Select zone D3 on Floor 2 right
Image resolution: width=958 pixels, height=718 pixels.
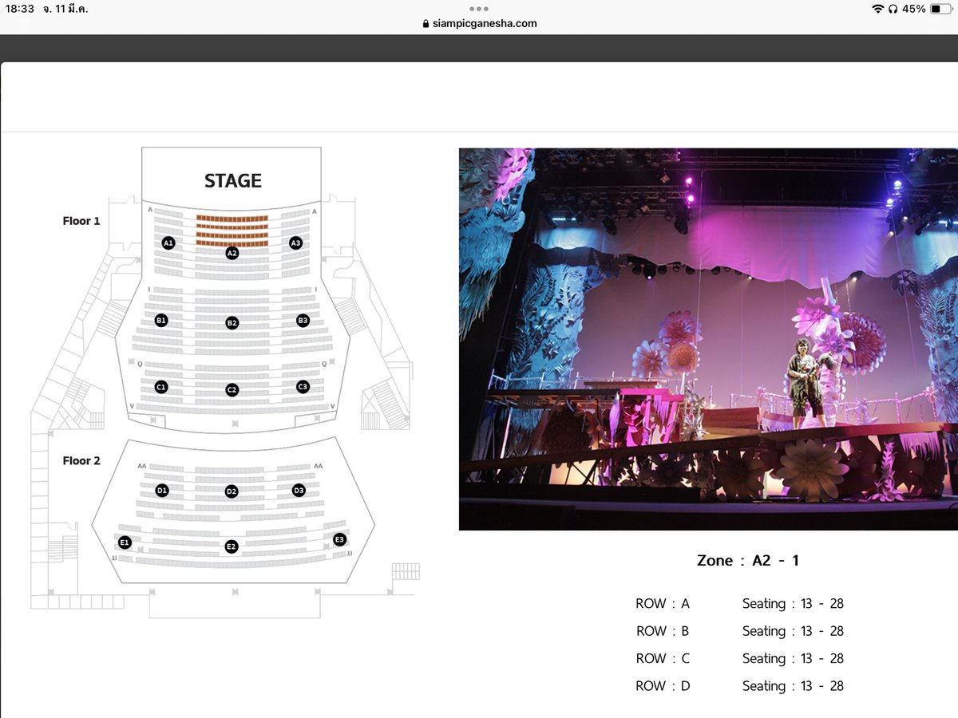click(299, 491)
